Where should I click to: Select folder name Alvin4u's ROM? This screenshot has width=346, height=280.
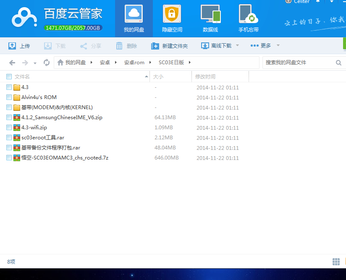coord(39,97)
